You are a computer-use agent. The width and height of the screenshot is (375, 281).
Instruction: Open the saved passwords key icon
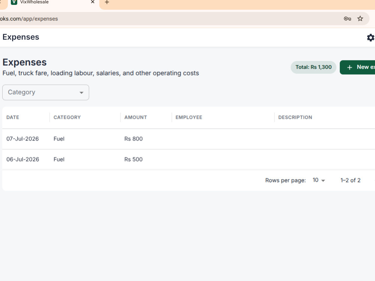click(x=347, y=19)
